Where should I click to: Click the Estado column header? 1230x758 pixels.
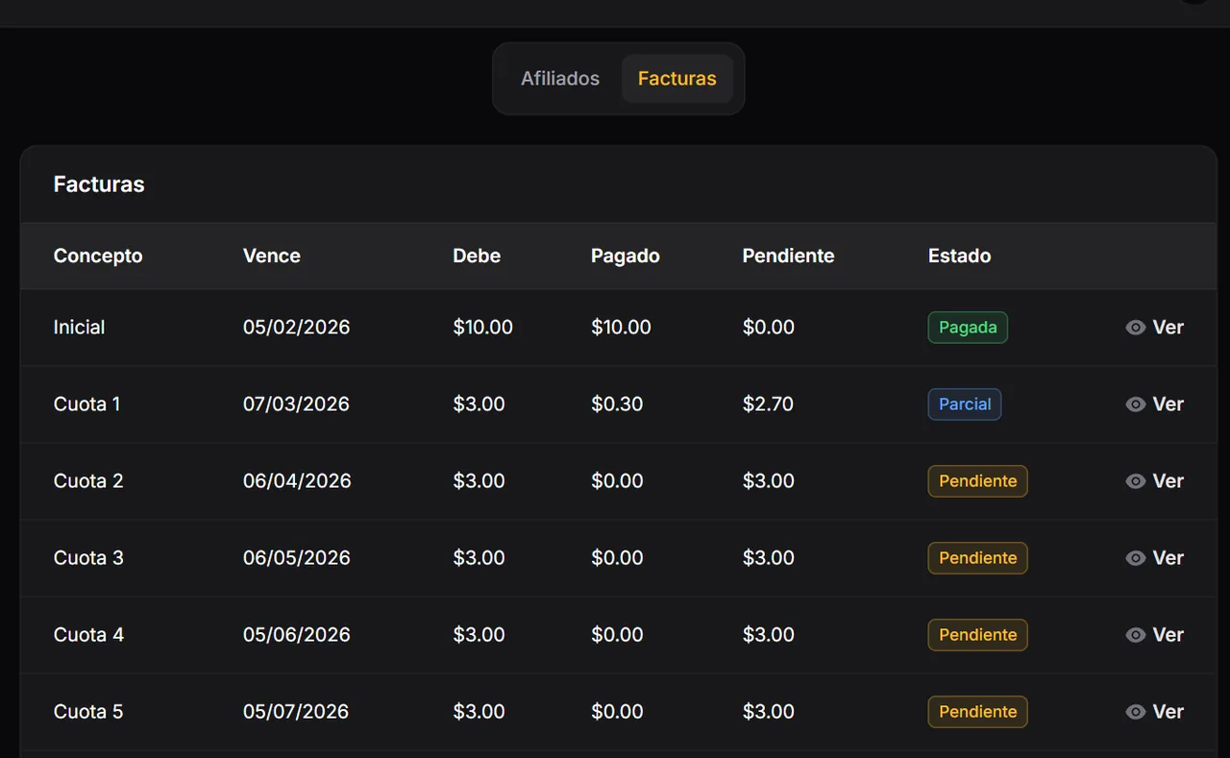point(960,256)
